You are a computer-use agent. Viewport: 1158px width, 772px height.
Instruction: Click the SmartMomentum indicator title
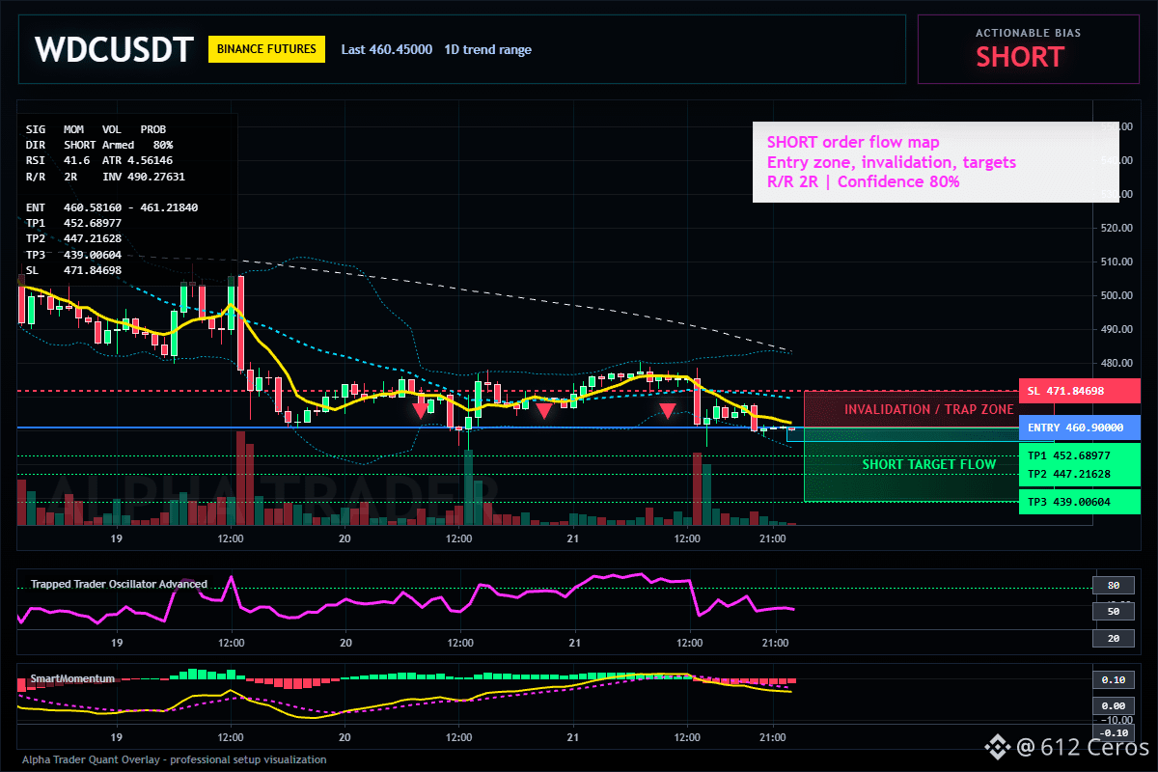72,678
